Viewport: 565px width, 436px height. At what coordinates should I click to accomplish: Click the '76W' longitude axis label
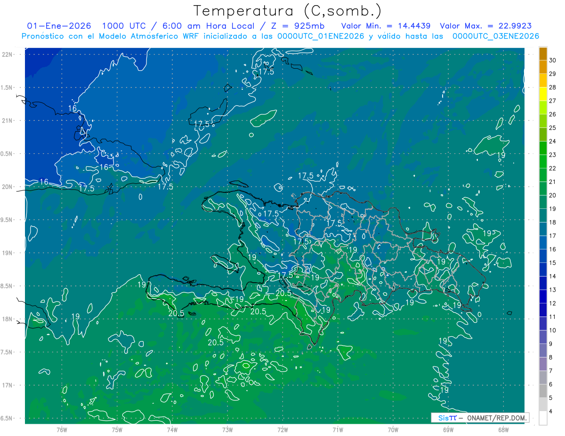62,429
